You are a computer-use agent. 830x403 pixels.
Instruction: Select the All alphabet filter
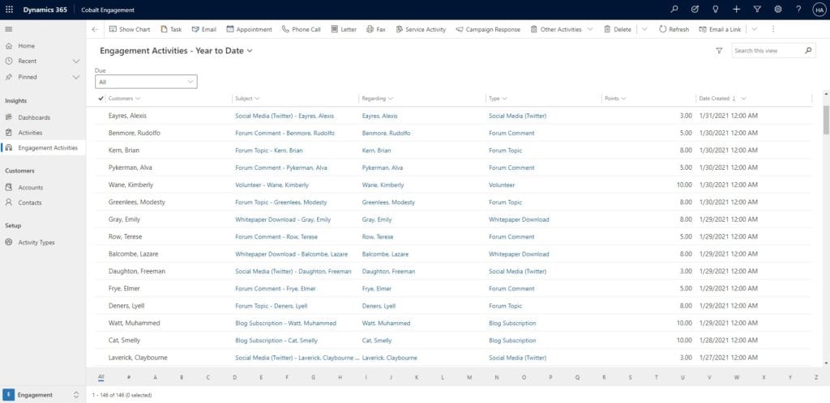click(x=101, y=377)
